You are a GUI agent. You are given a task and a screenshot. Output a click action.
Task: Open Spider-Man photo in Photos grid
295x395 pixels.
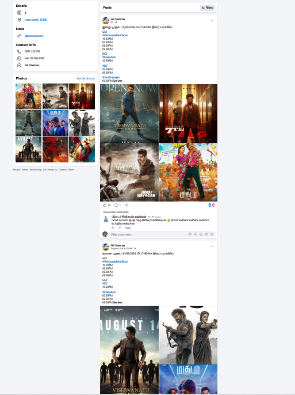[82, 149]
